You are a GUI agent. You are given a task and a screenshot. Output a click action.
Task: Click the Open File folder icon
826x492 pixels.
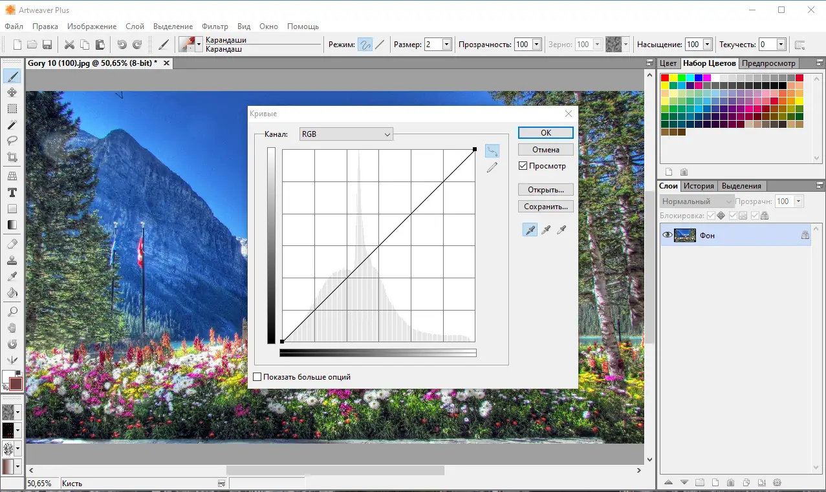[32, 45]
